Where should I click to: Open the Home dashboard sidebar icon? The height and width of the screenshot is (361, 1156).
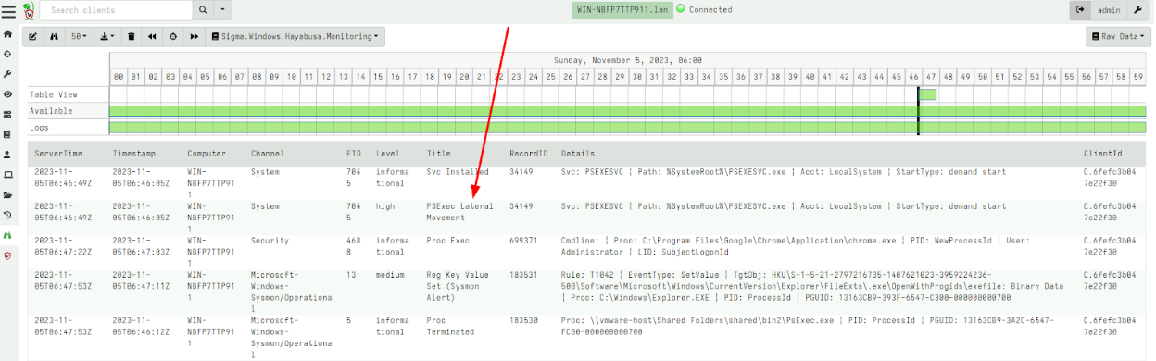pos(8,33)
